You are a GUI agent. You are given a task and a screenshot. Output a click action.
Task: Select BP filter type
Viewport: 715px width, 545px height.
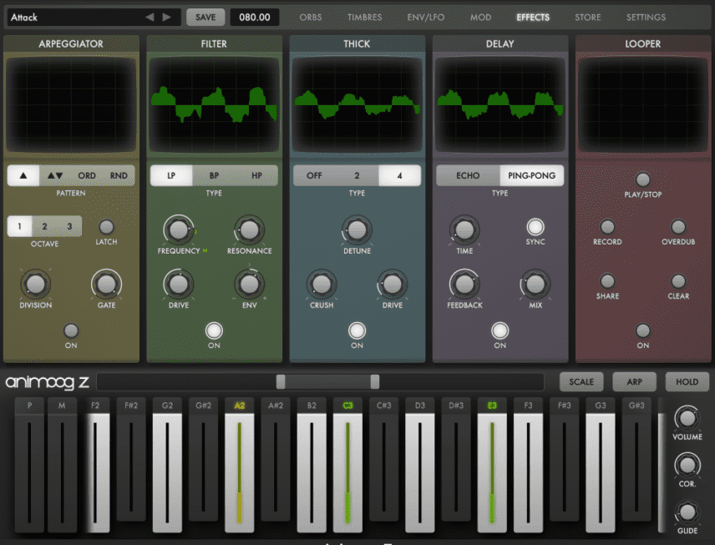click(214, 175)
